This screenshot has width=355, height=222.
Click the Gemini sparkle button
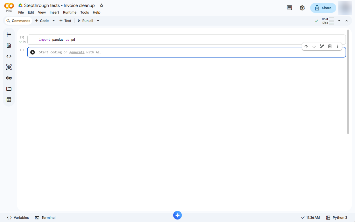point(178,215)
